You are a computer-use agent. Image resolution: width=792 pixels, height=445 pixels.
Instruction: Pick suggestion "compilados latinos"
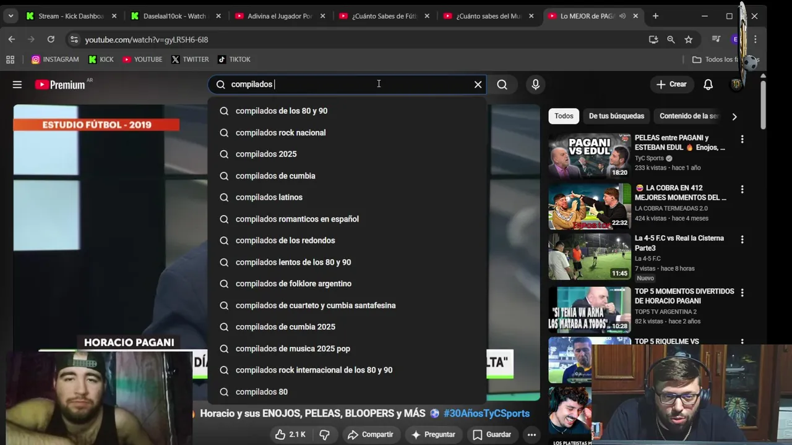coord(347,197)
